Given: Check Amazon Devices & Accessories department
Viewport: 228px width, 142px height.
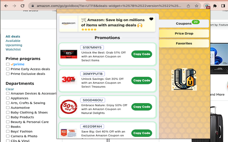Looking at the screenshot, I should 8,93.
